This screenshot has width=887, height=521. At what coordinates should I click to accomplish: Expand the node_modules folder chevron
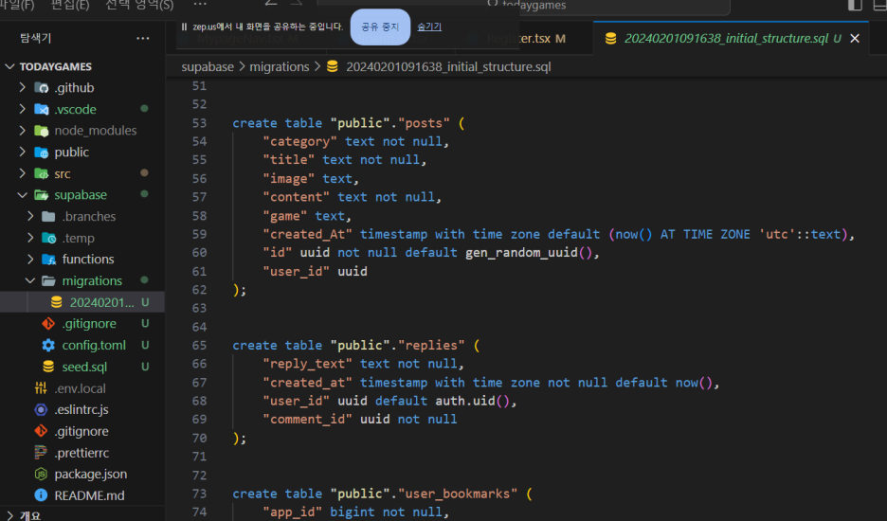click(x=22, y=131)
